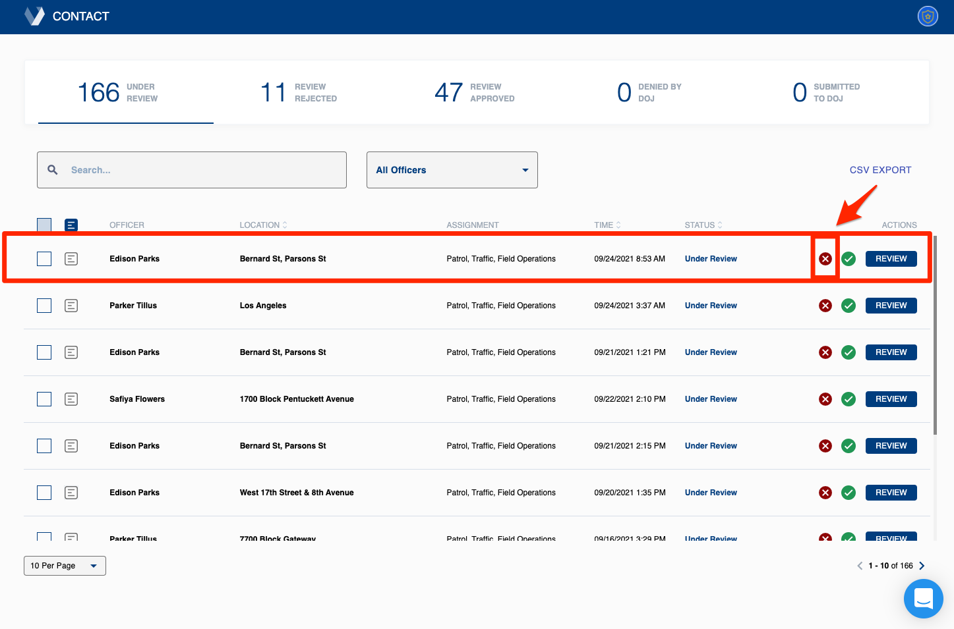Click inside the Search field
The height and width of the screenshot is (629, 954).
[191, 169]
